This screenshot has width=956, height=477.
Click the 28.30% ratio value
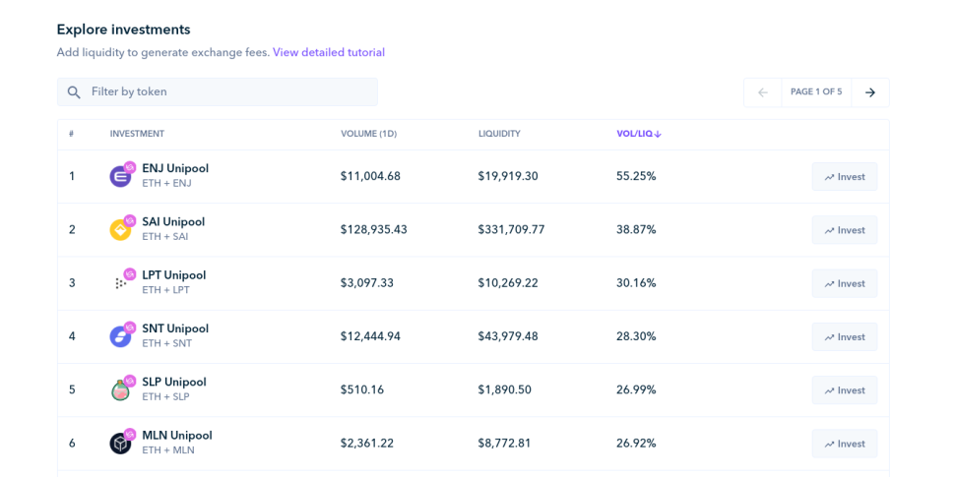point(637,337)
